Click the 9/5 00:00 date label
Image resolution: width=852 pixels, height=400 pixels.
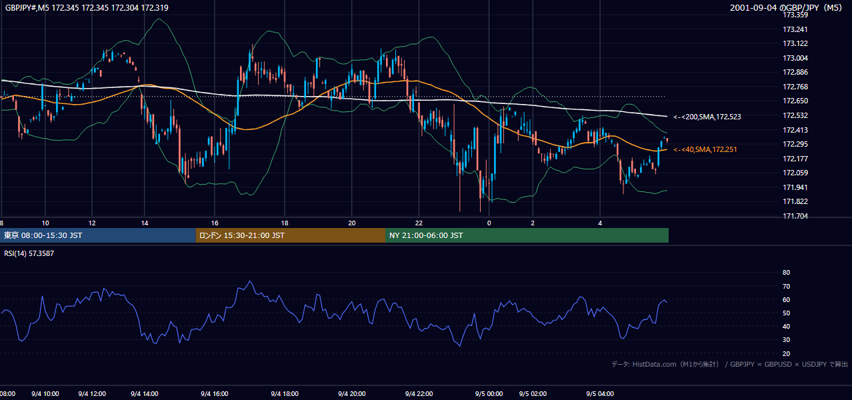coord(489,394)
